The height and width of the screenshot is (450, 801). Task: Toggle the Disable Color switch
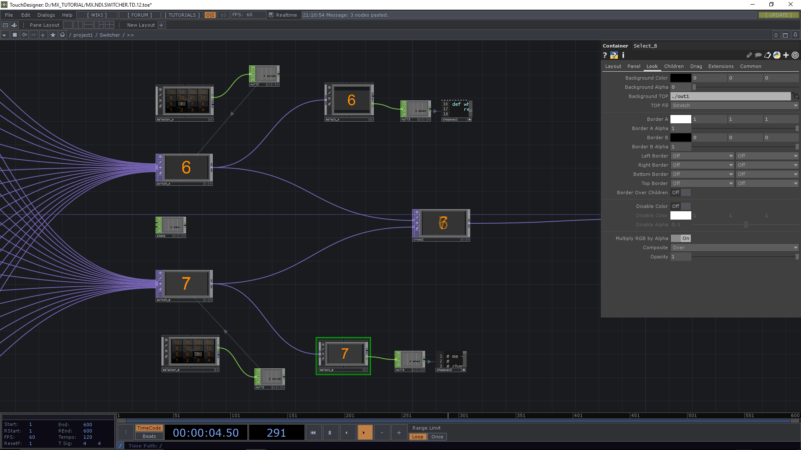(681, 206)
